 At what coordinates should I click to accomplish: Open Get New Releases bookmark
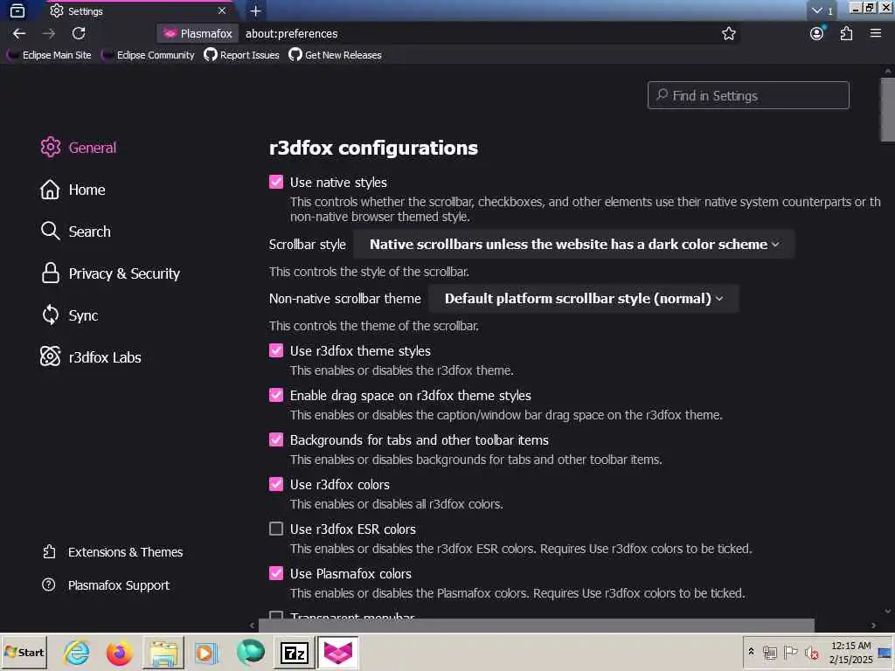(x=335, y=55)
